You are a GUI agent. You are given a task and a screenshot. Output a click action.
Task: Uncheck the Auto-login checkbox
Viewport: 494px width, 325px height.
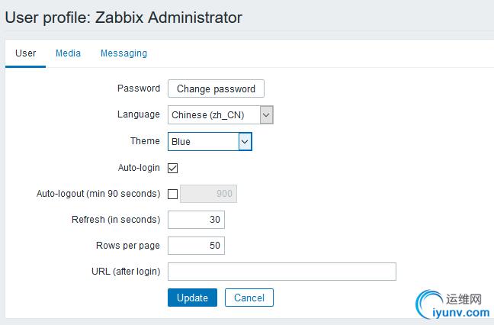click(x=172, y=168)
